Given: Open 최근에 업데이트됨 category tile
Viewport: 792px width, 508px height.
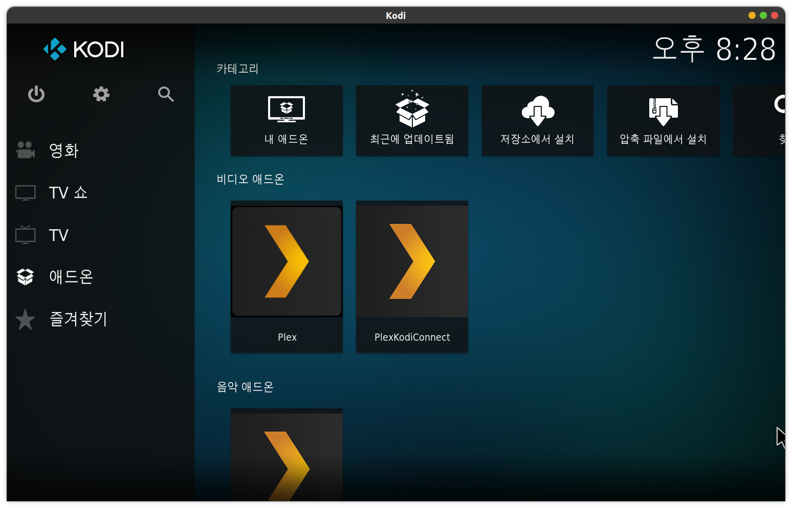Looking at the screenshot, I should [x=412, y=121].
